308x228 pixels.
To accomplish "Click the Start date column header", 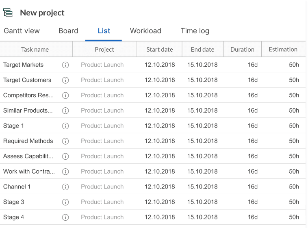I will tap(159, 49).
